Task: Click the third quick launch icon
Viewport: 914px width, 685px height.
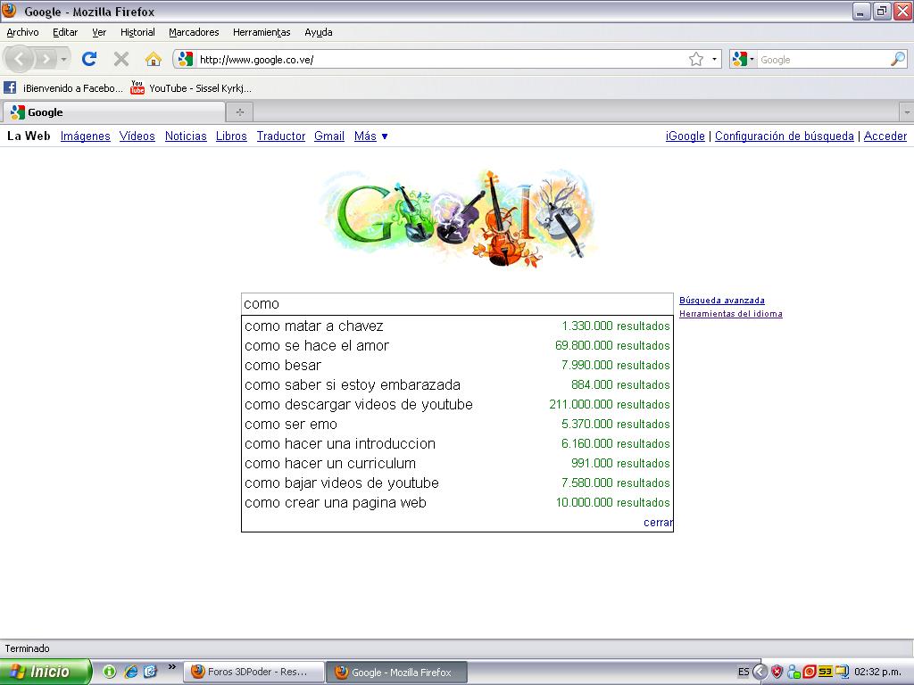Action: click(x=150, y=672)
